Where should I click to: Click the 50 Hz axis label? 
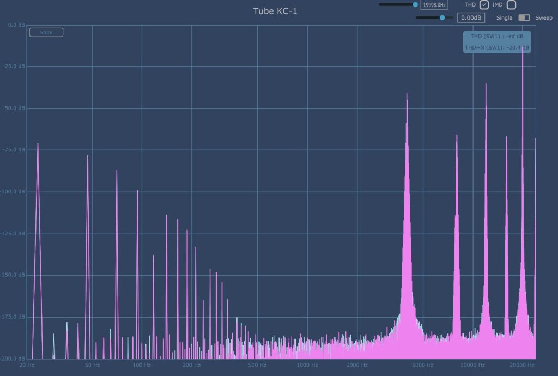point(93,365)
